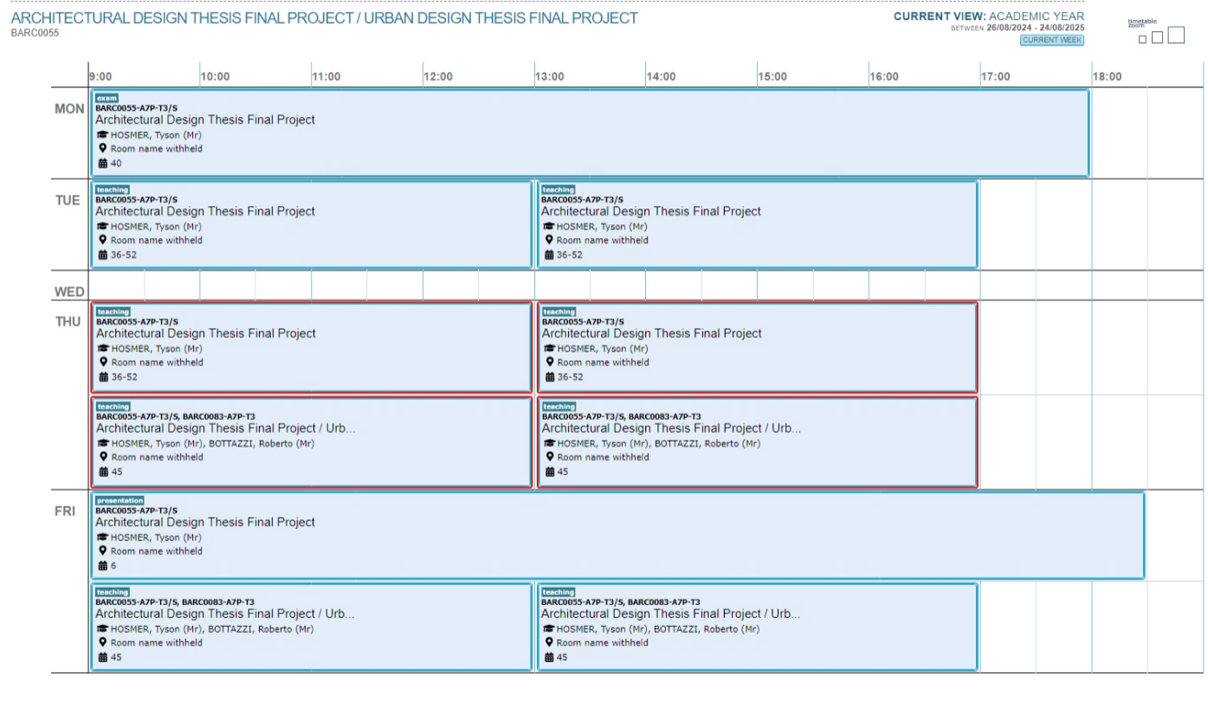Click cap icon before HOSMER, BOTTAZZI in Thursday 9:00 event
1208x702 pixels.
click(103, 443)
